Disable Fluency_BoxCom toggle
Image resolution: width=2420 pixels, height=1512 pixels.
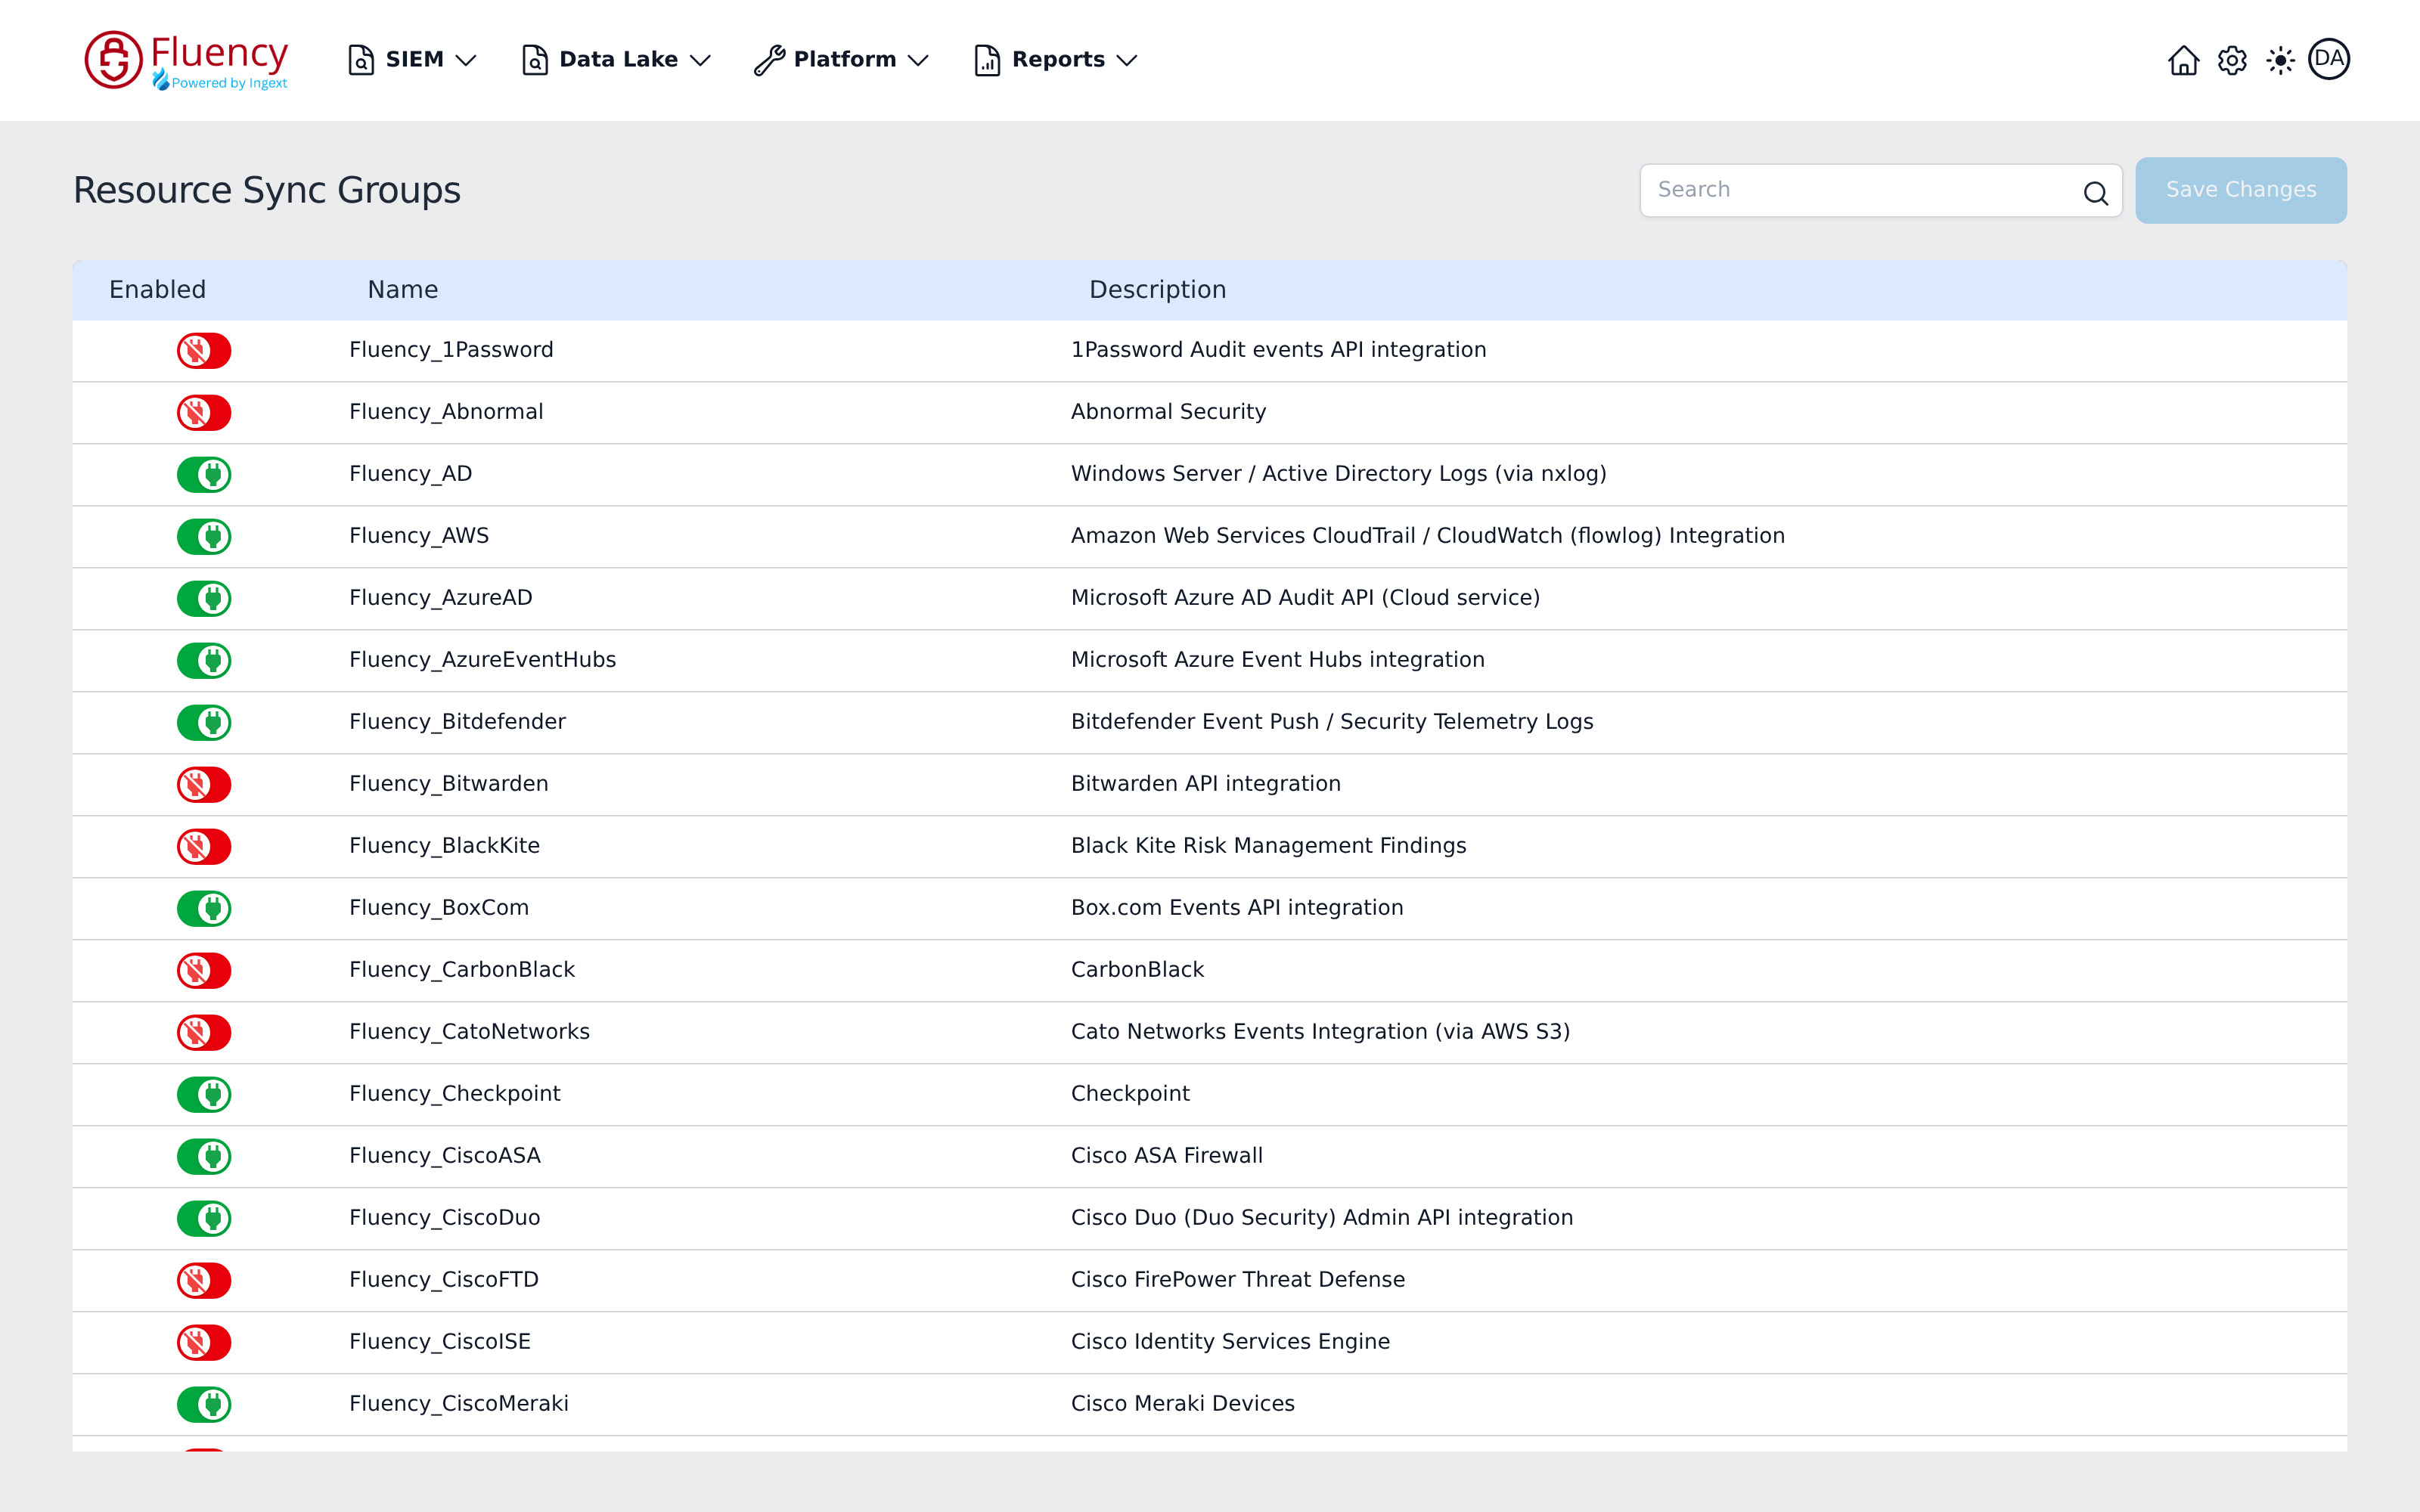coord(204,909)
